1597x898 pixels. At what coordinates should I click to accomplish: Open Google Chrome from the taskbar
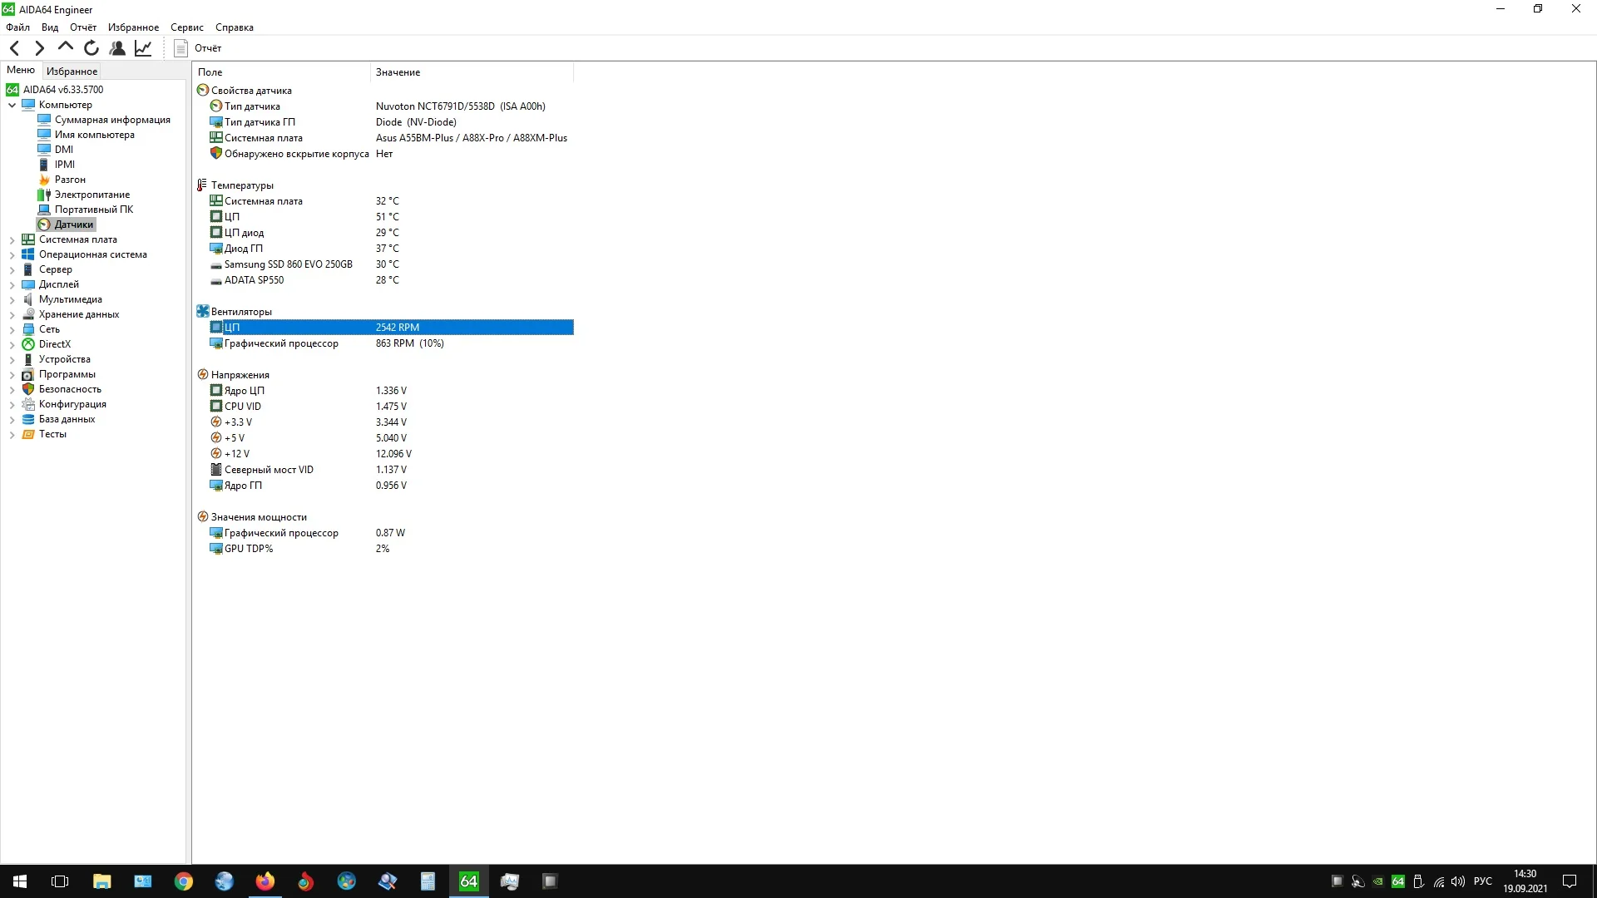(183, 881)
